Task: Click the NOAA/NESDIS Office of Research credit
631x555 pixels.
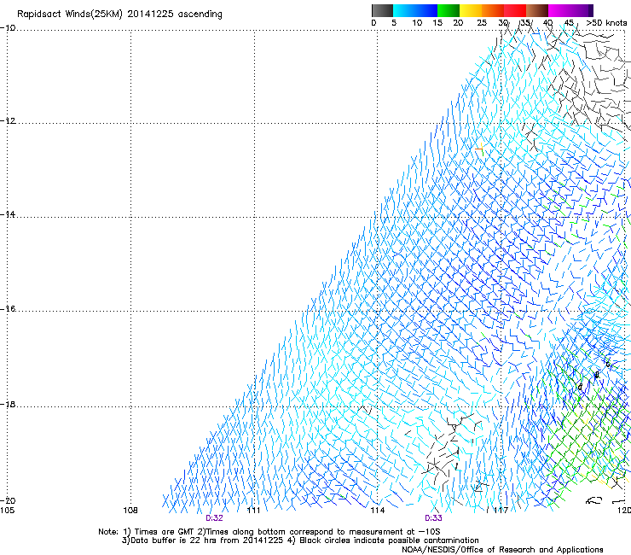Action: [x=502, y=550]
